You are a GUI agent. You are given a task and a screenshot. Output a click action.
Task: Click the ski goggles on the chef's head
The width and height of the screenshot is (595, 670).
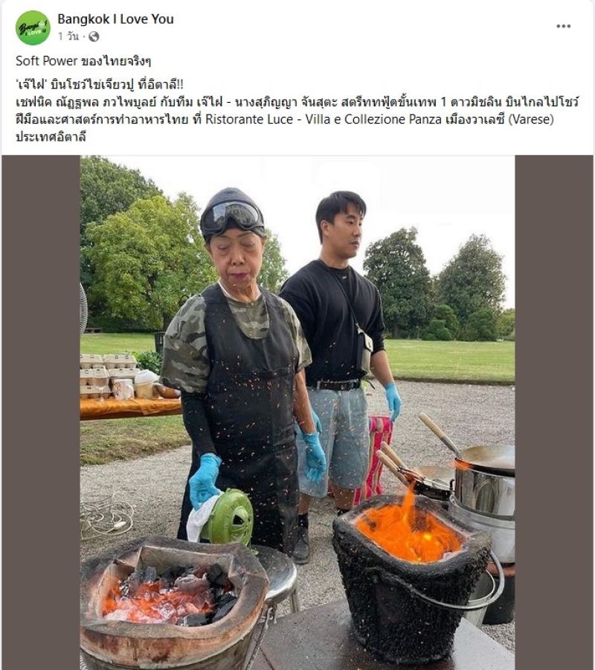point(232,217)
